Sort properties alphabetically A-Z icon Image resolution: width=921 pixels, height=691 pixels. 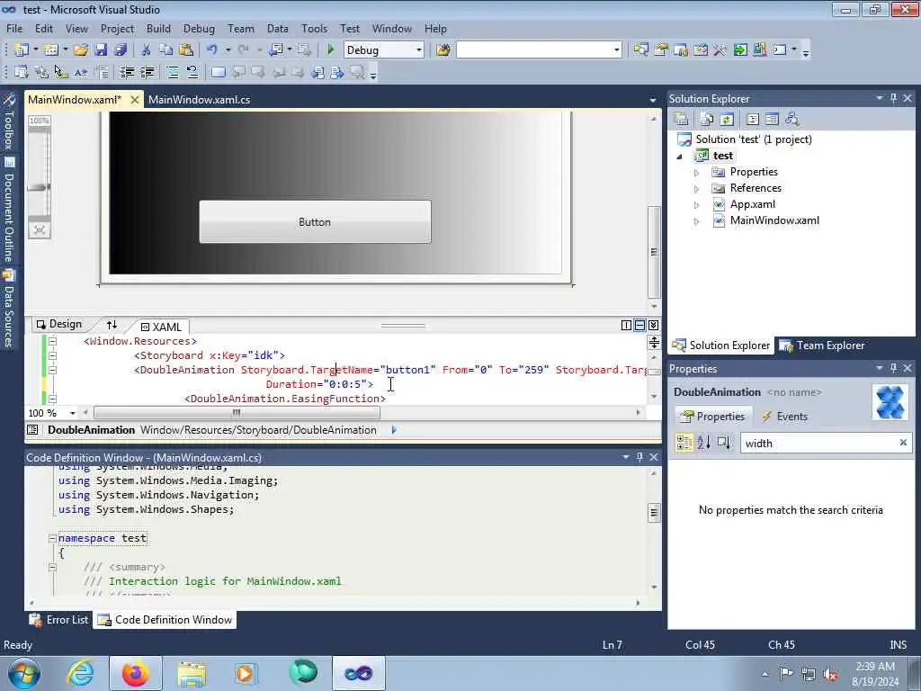pos(703,443)
